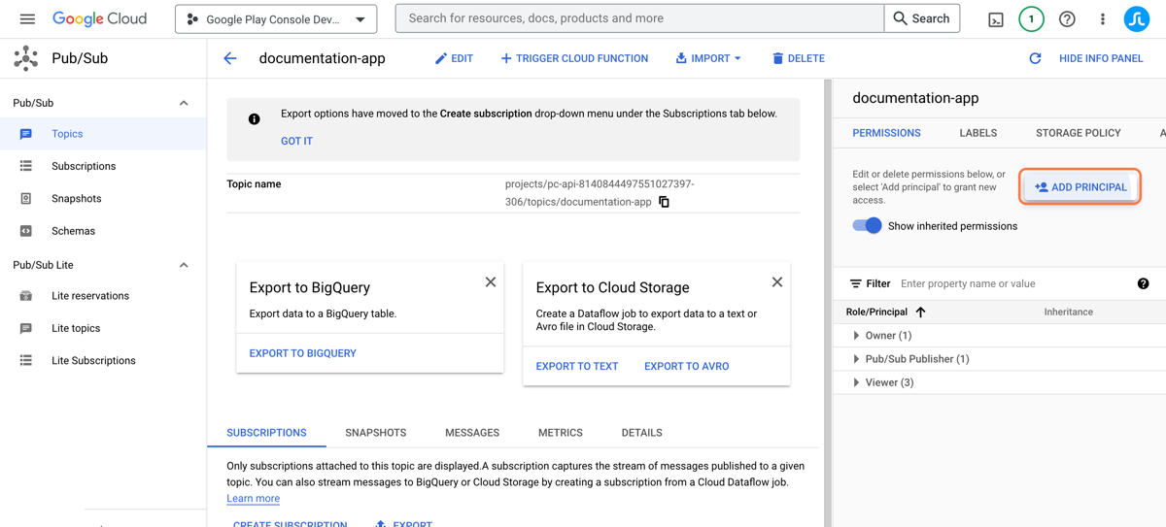Click the Pub/Sub product icon
1166x527 pixels.
point(26,58)
